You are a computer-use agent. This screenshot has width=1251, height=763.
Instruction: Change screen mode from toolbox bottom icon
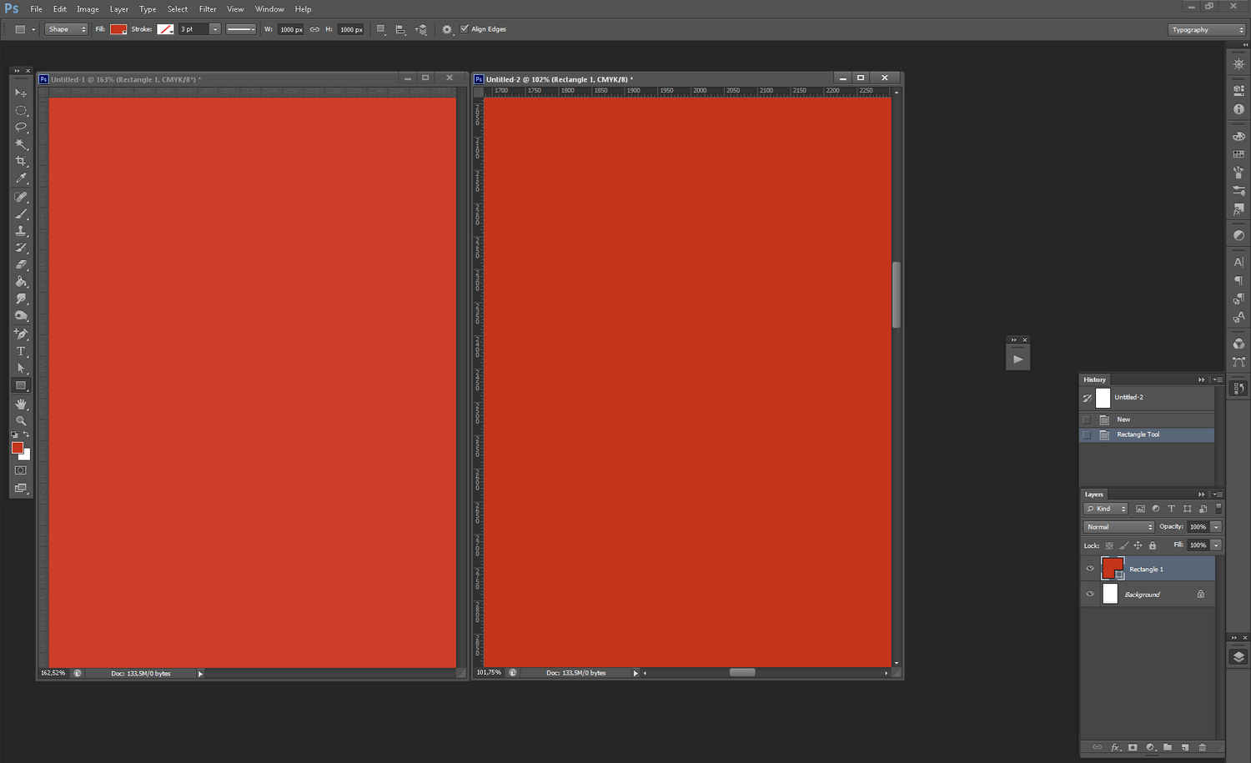pos(21,489)
